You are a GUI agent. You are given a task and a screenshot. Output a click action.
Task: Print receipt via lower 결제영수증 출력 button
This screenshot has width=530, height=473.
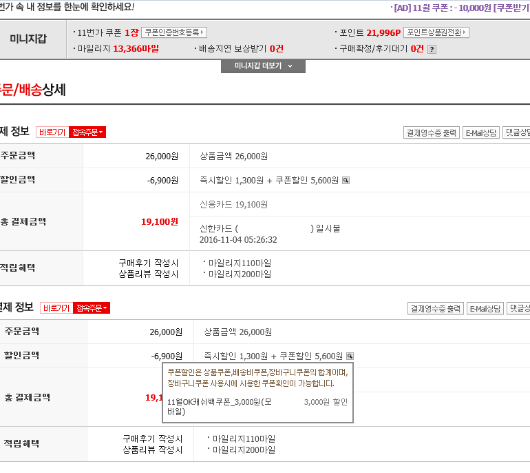pyautogui.click(x=435, y=309)
